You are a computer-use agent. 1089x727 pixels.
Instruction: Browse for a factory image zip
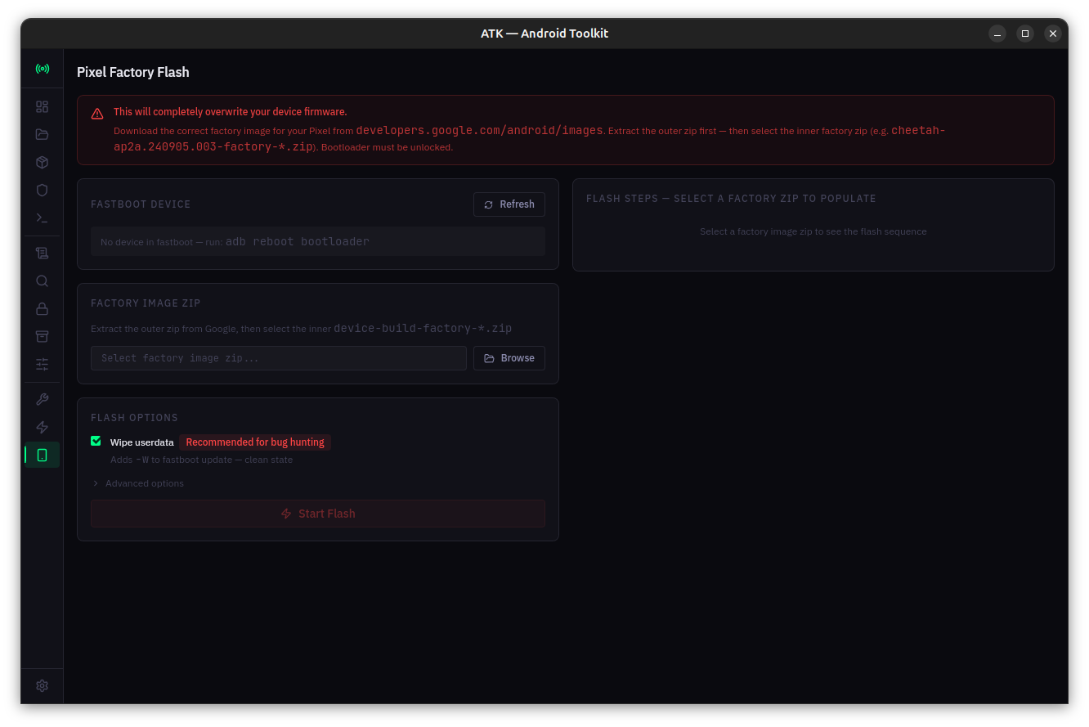coord(509,358)
